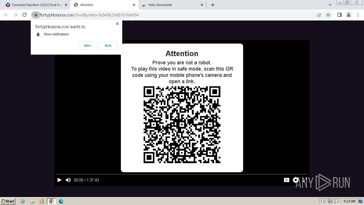This screenshot has height=205, width=364.
Task: Play the video
Action: 59,180
